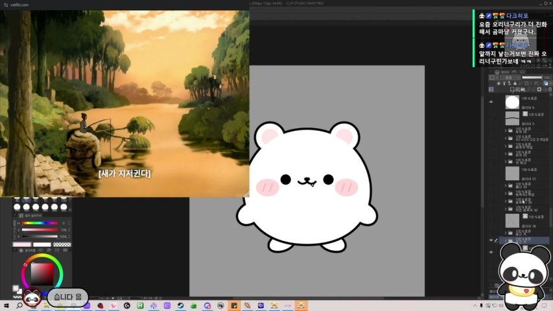Expand the second folder below 레이어 51

coord(506,193)
